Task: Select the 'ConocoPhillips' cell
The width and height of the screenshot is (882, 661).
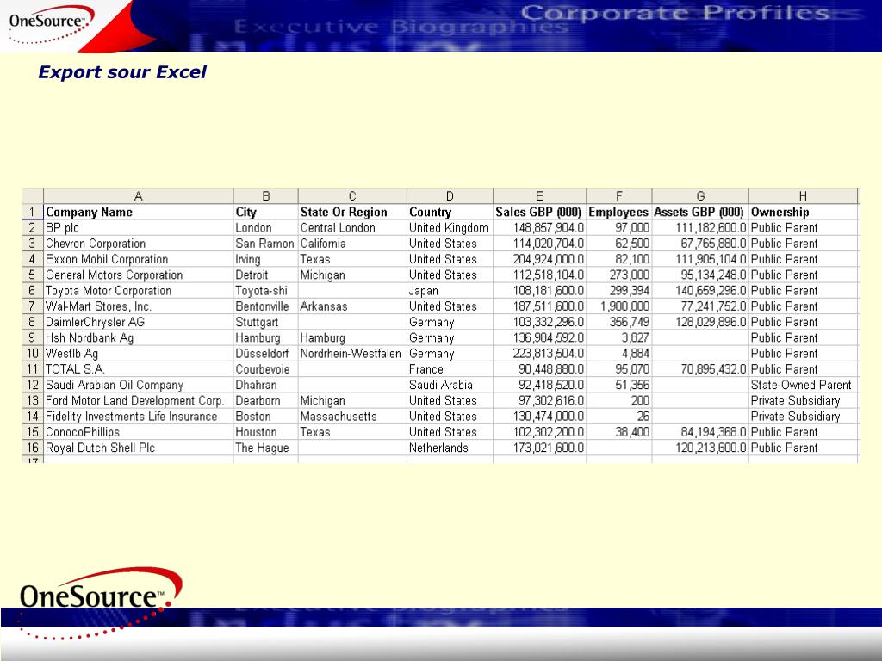Action: point(139,432)
